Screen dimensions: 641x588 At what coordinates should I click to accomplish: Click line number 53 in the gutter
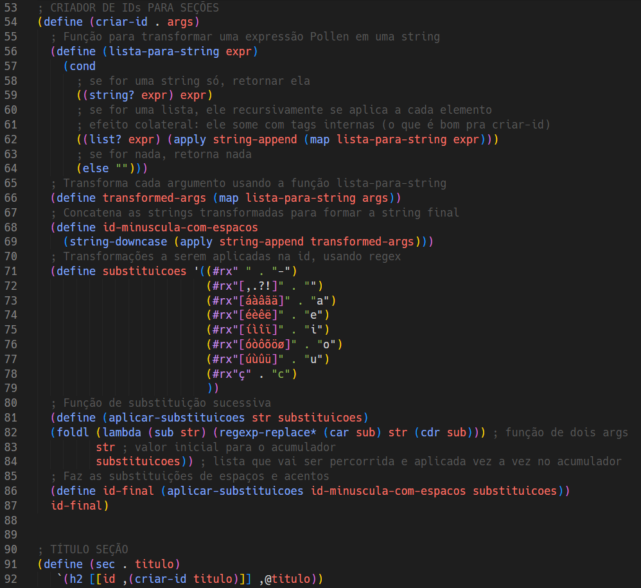[x=11, y=8]
